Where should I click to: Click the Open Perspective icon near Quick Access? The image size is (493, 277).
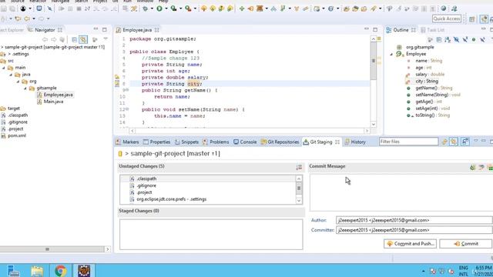472,19
